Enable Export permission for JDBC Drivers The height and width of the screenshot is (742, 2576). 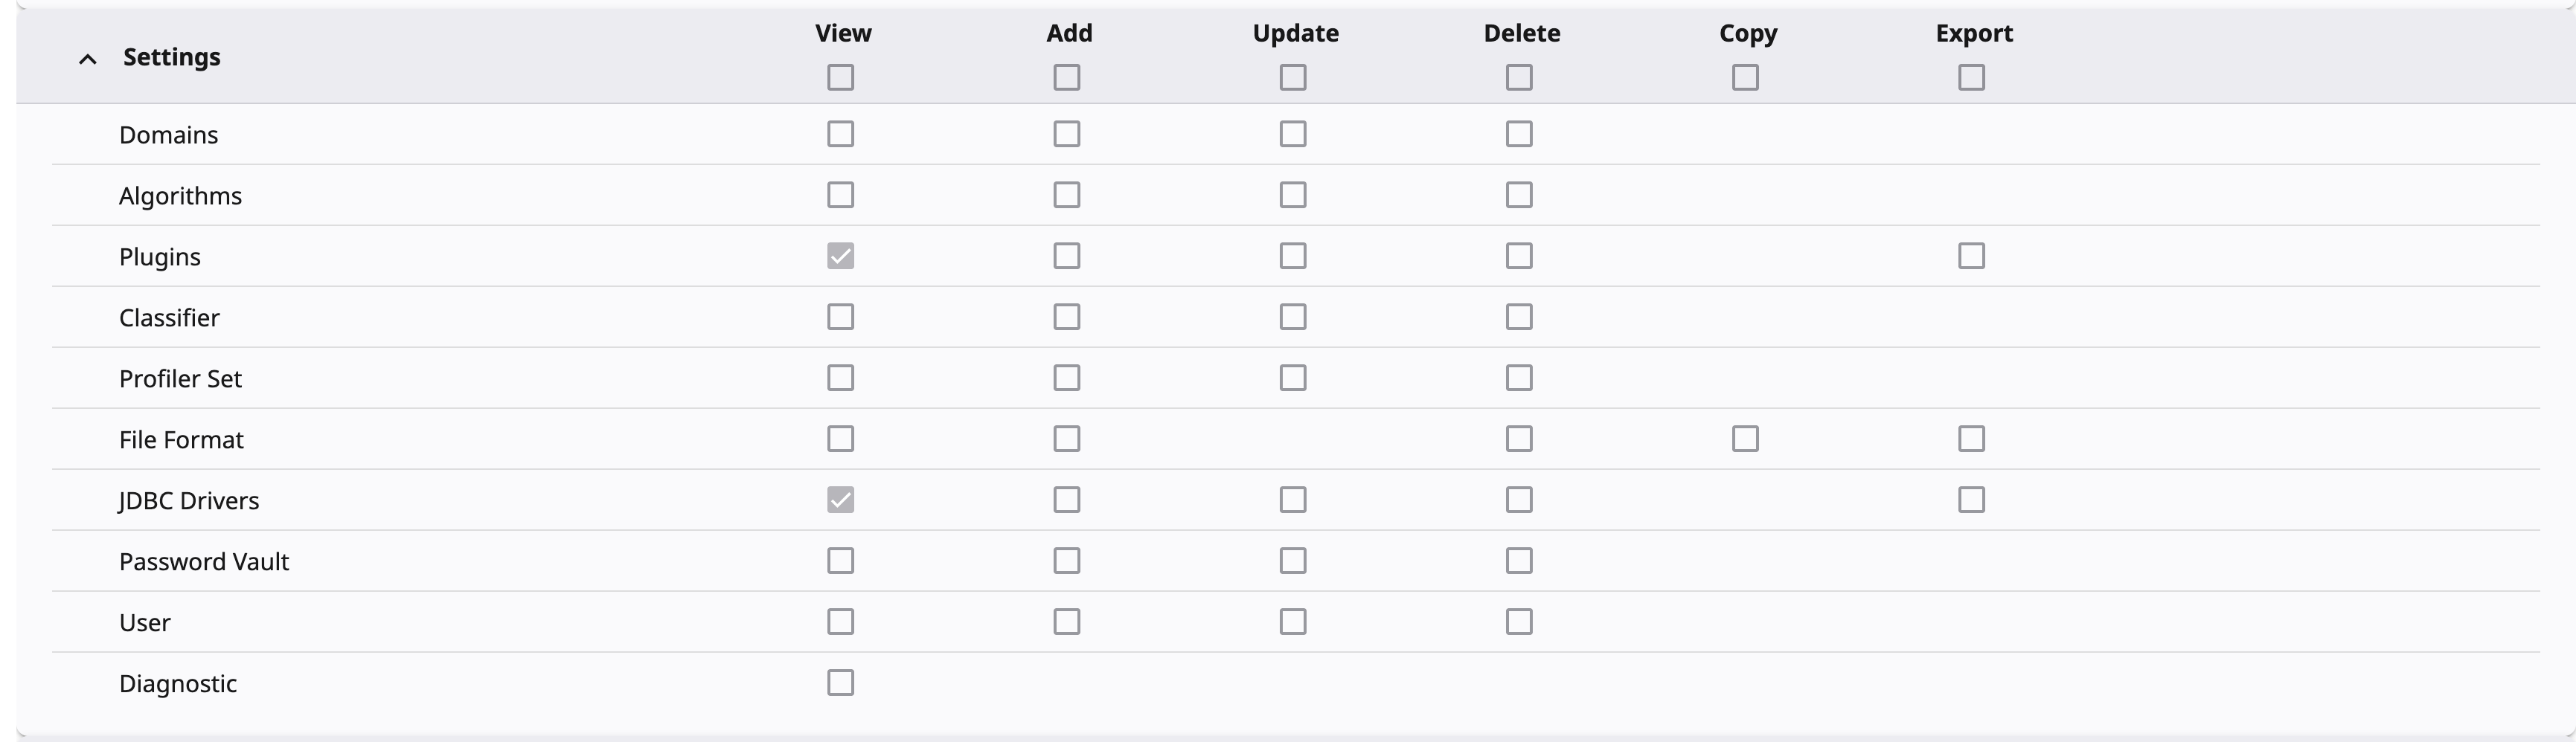[1971, 500]
